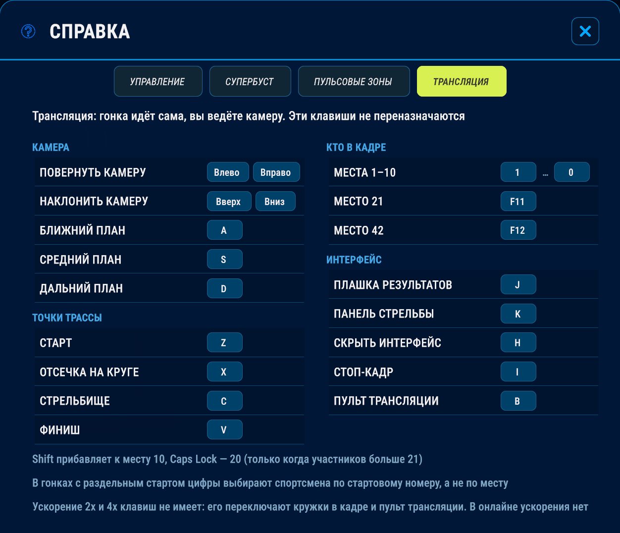Click the 1 key in Места 1–10
Image resolution: width=620 pixels, height=533 pixels.
click(518, 172)
